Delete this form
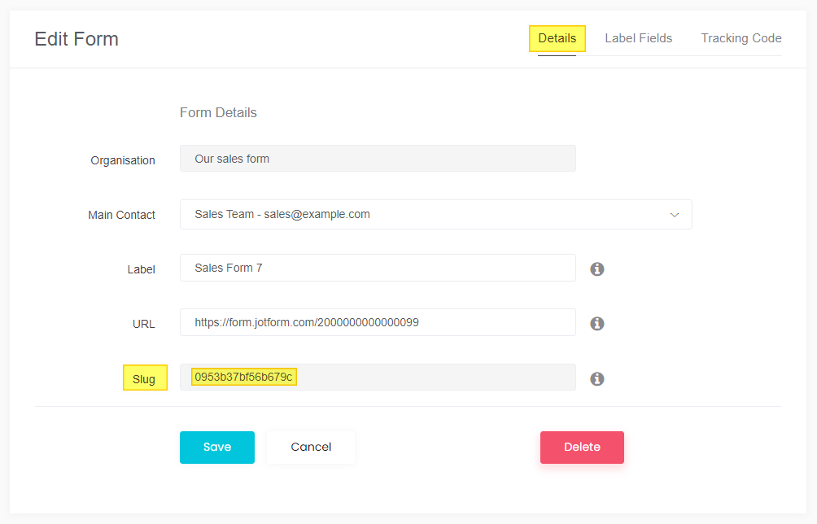Screen dimensions: 817x524 coord(582,448)
